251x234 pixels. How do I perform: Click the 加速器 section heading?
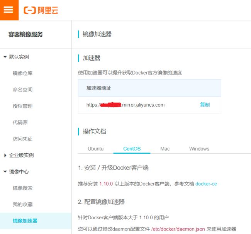[92, 58]
